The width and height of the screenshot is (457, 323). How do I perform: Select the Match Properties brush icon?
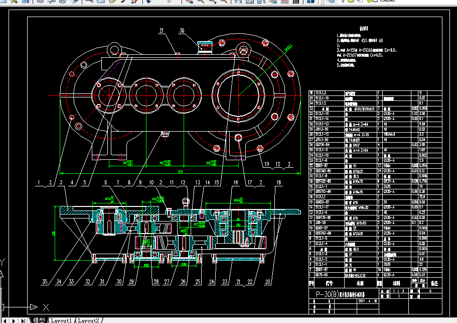(x=123, y=1)
